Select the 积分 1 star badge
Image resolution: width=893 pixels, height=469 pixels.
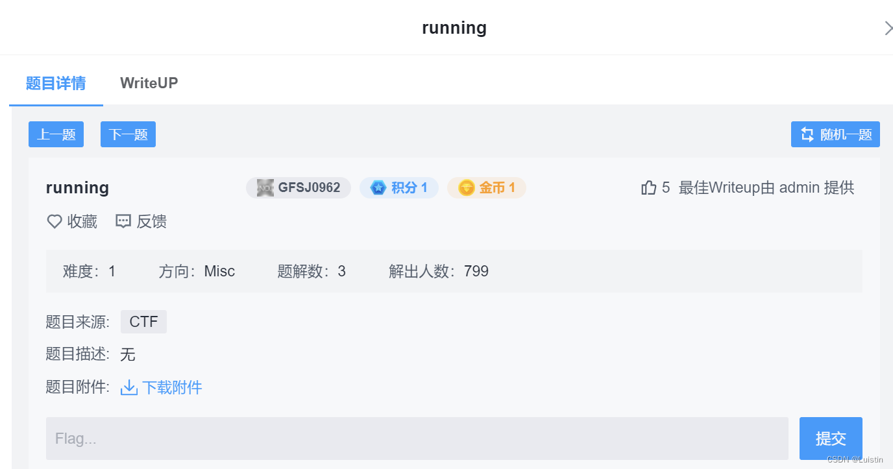tap(398, 187)
